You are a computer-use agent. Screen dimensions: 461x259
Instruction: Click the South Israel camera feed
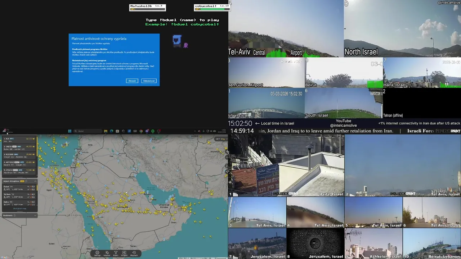point(344,103)
